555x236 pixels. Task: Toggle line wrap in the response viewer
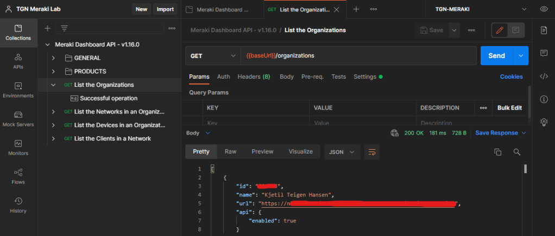click(x=372, y=152)
